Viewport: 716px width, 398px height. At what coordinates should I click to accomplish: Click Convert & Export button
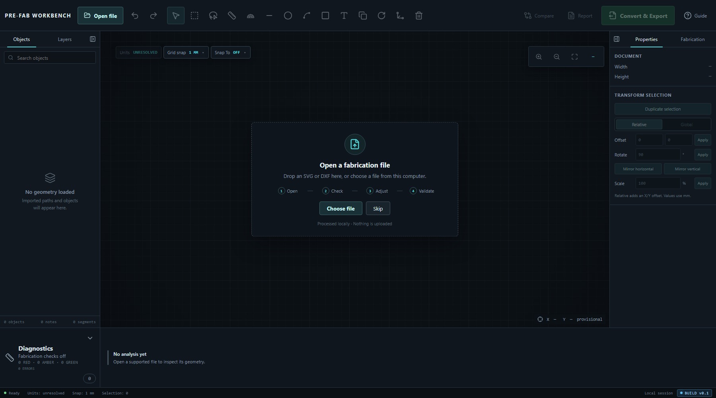[638, 16]
